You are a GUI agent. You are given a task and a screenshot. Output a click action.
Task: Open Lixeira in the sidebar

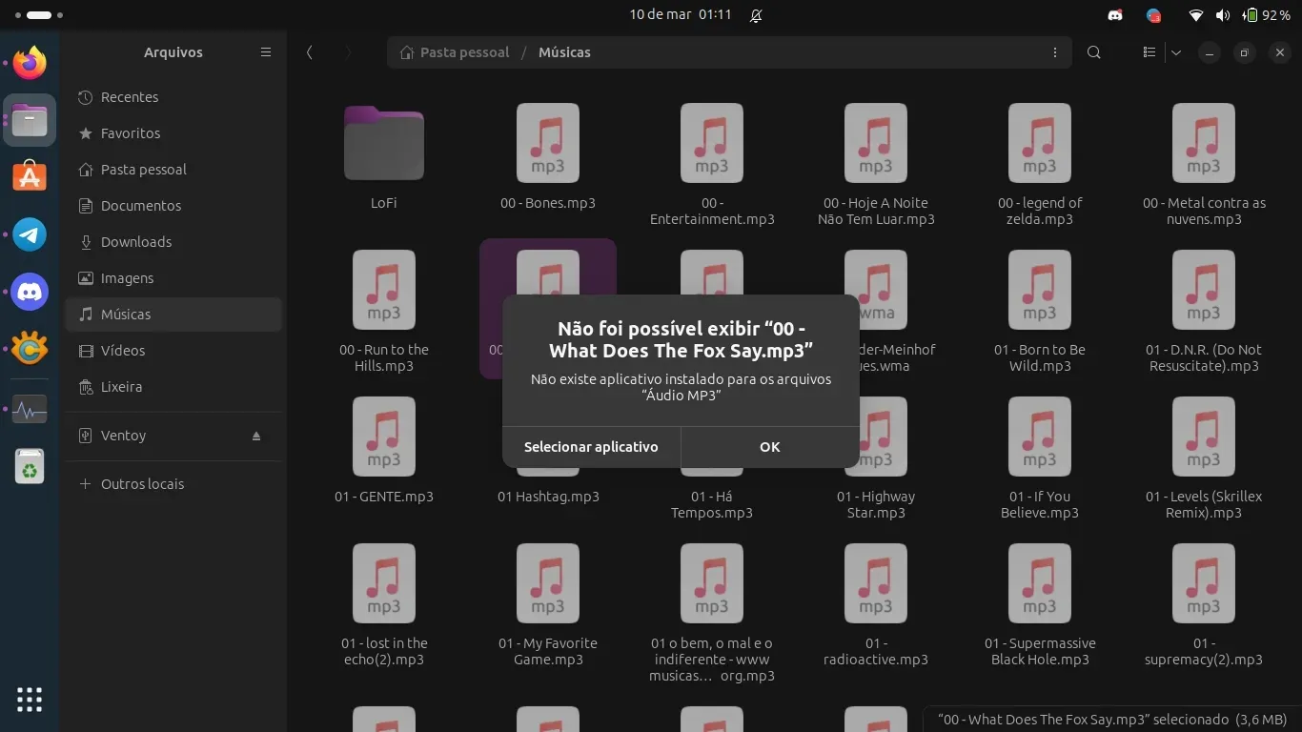click(x=121, y=387)
